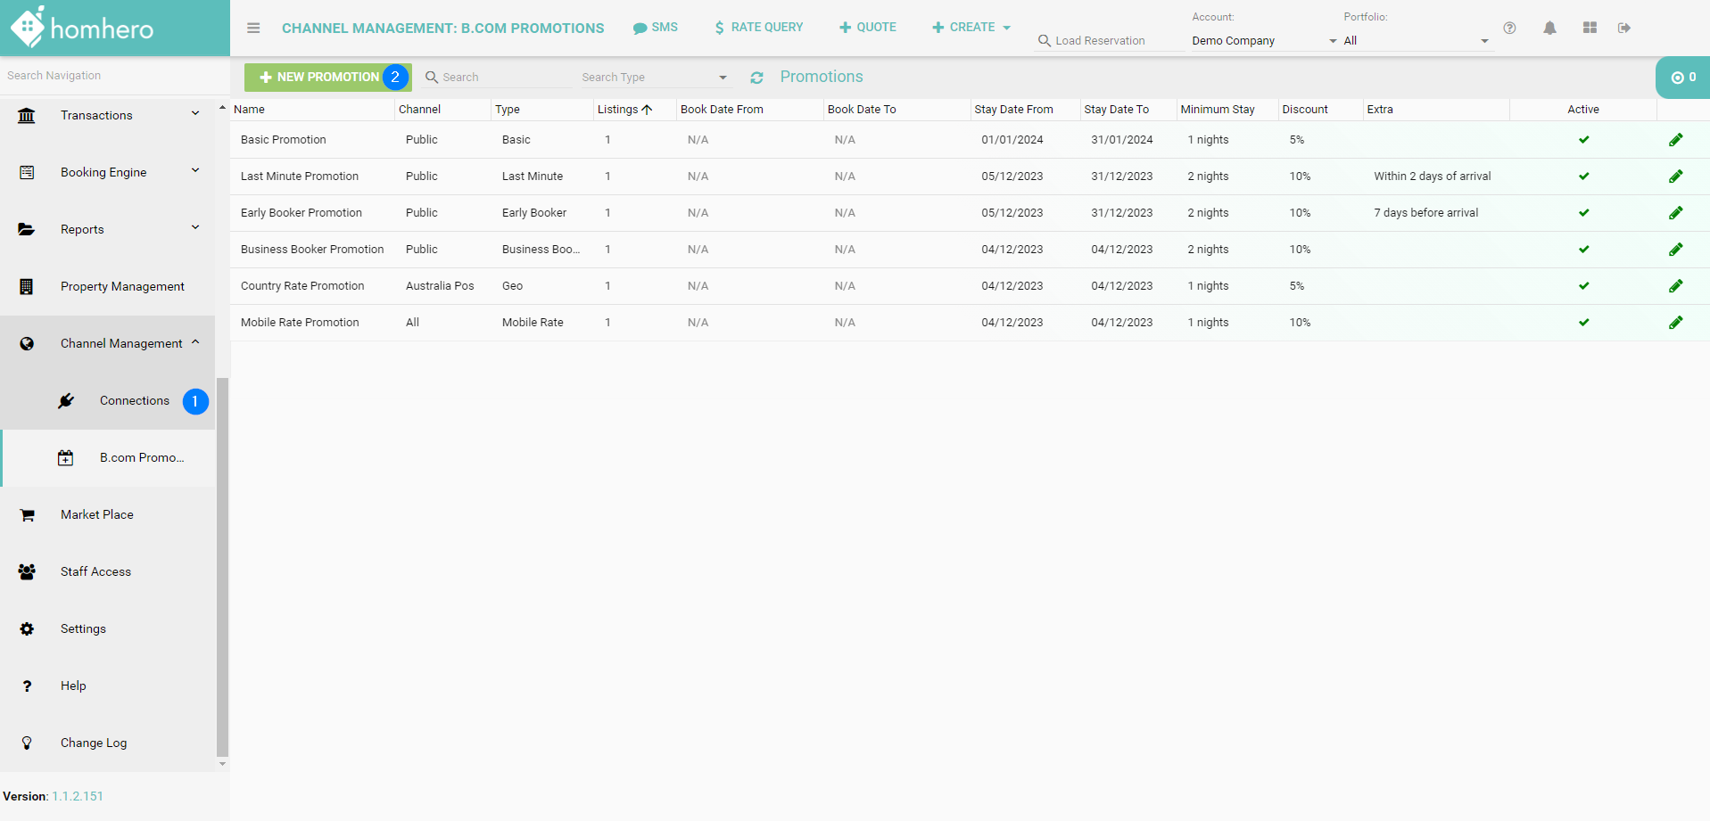Screen dimensions: 1710x821
Task: Click the logout icon in top right
Action: tap(1624, 28)
